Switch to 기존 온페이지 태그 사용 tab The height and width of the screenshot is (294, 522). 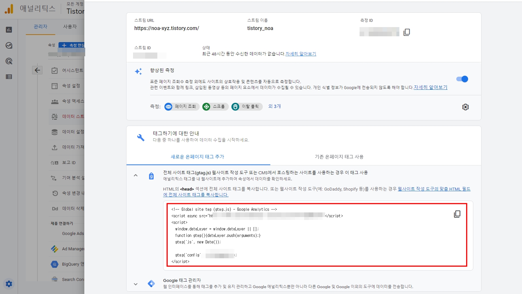click(339, 157)
